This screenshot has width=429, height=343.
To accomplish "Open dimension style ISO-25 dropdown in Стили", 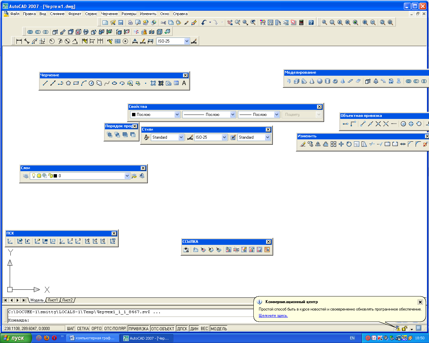I will coord(225,137).
